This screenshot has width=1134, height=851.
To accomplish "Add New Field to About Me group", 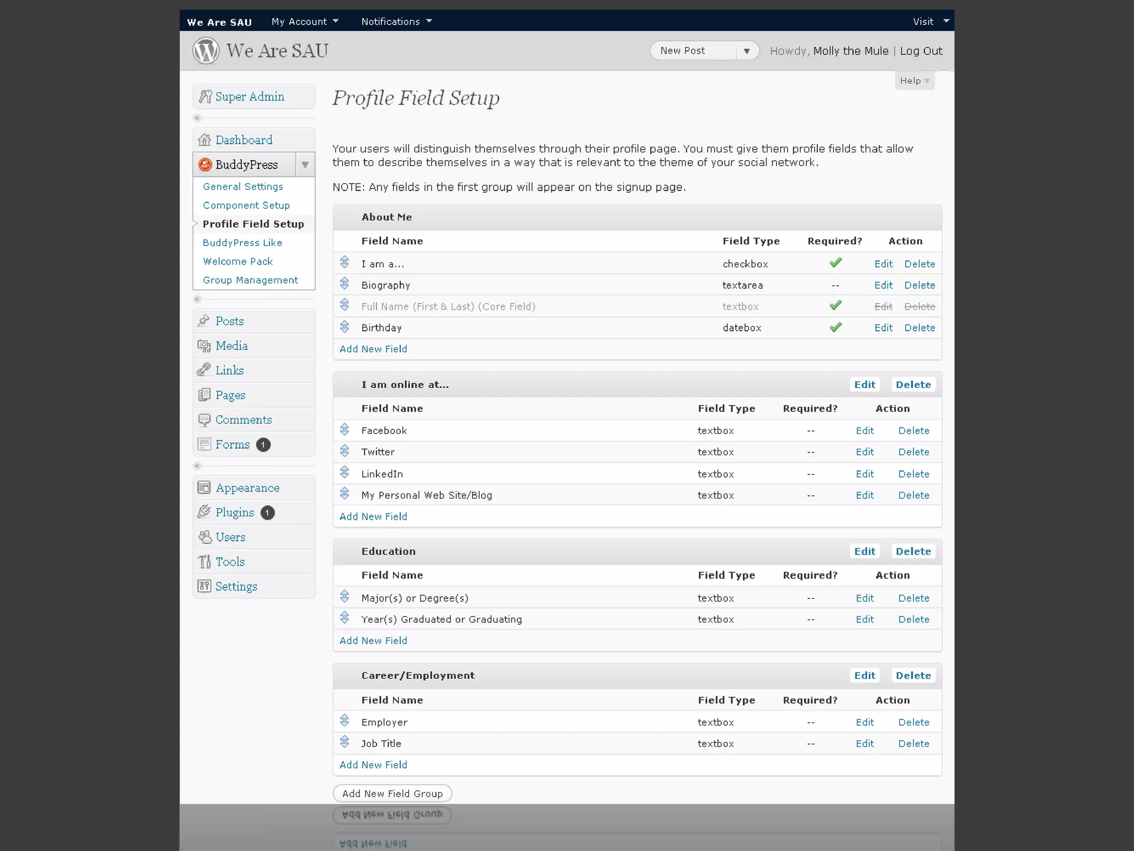I will click(373, 349).
